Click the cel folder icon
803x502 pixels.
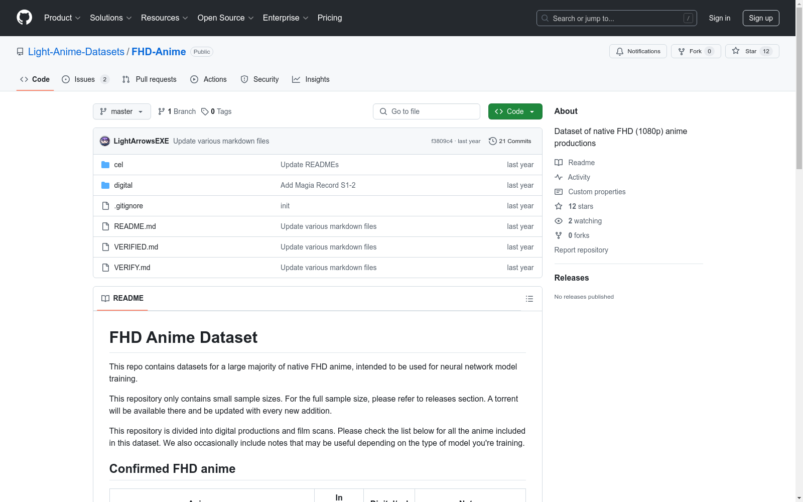pos(105,165)
